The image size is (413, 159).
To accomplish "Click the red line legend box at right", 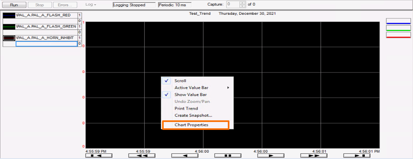I will [x=398, y=35].
